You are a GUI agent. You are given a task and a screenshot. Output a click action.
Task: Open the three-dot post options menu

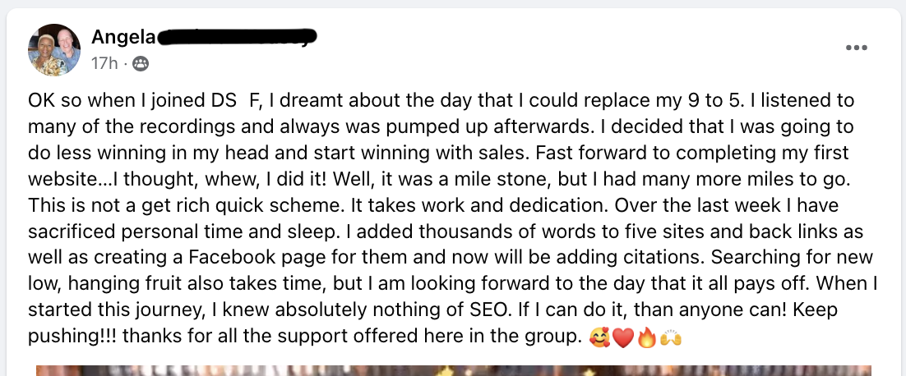pyautogui.click(x=857, y=48)
